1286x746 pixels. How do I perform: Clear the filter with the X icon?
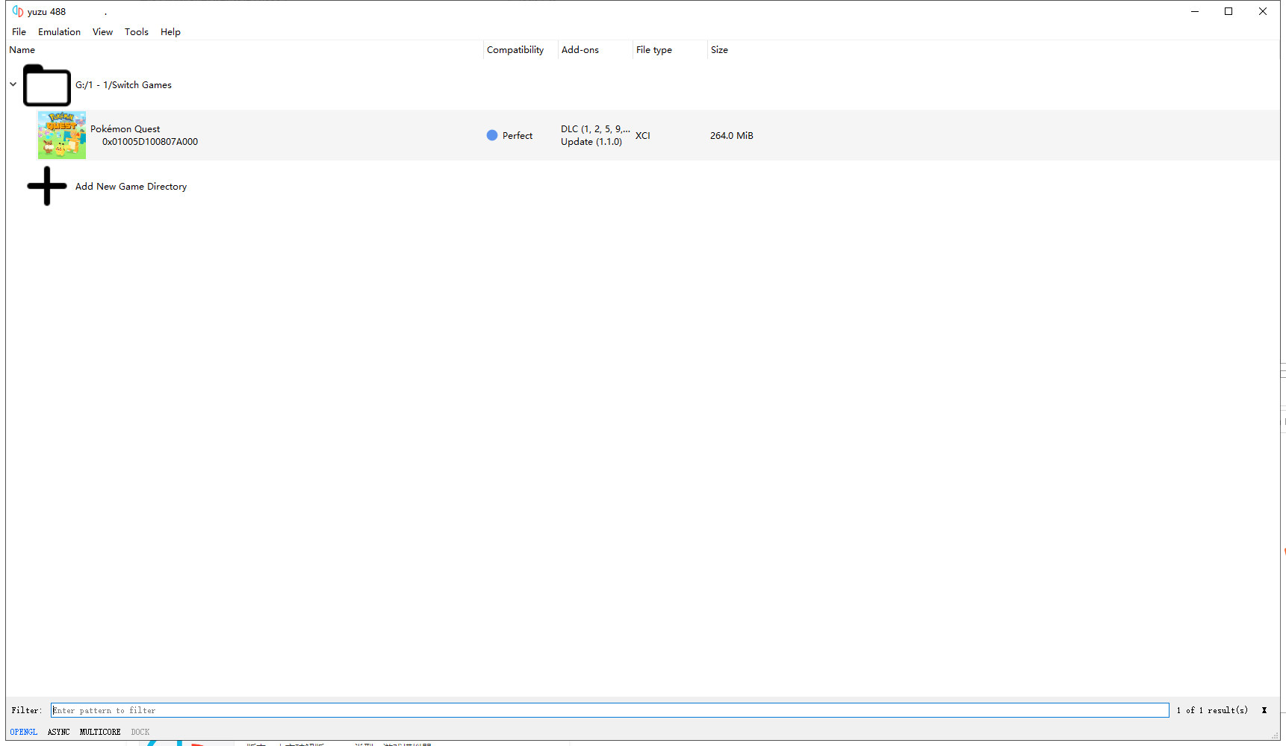(x=1264, y=710)
